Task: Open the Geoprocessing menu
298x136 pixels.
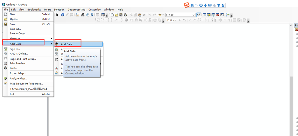Action: pyautogui.click(x=76, y=9)
